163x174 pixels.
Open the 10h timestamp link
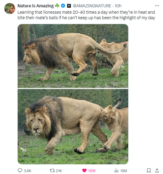pos(118,6)
